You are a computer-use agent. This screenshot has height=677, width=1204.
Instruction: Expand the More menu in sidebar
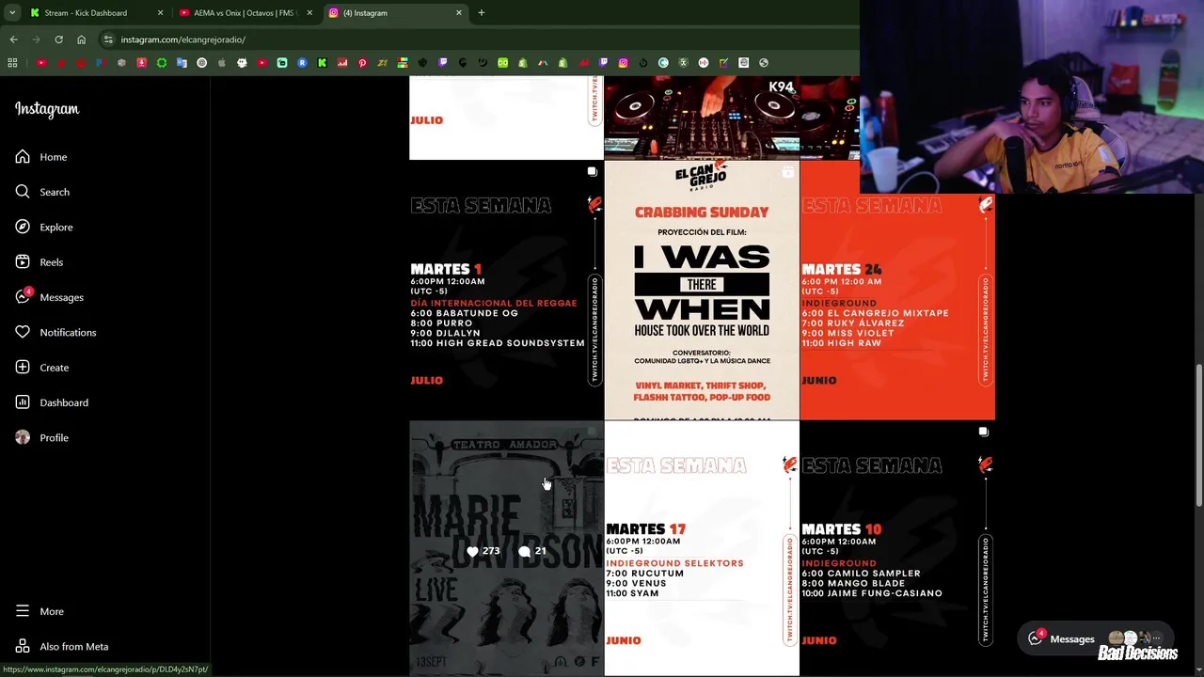coord(40,611)
